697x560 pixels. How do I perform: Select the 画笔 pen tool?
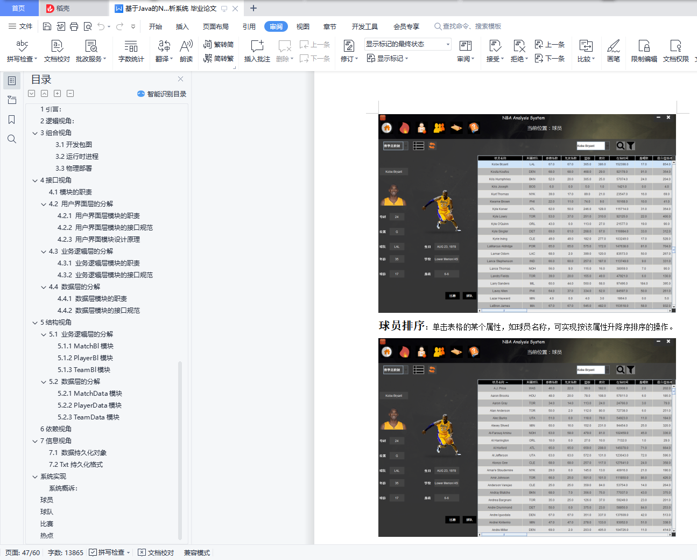614,51
